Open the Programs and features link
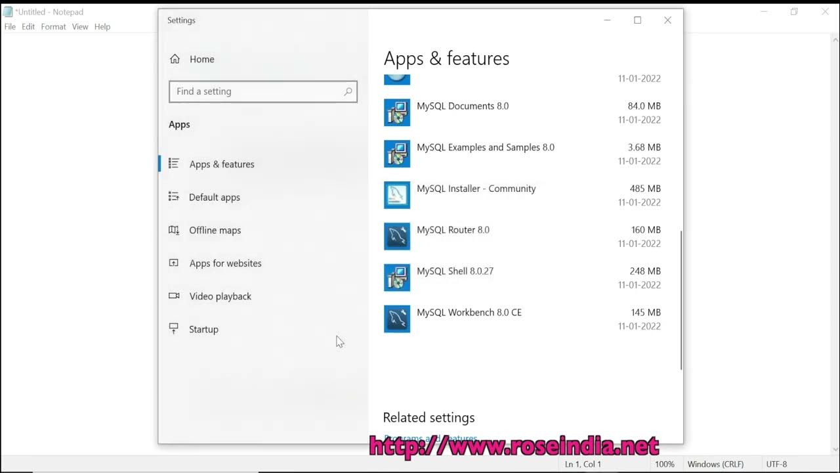The image size is (840, 473). [x=430, y=438]
